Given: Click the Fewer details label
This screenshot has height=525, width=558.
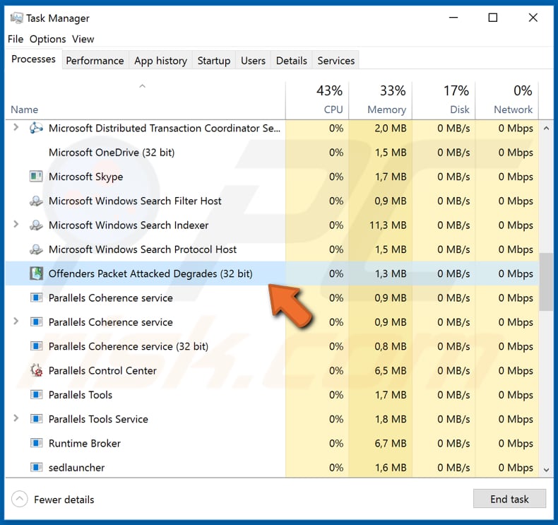Looking at the screenshot, I should (64, 500).
